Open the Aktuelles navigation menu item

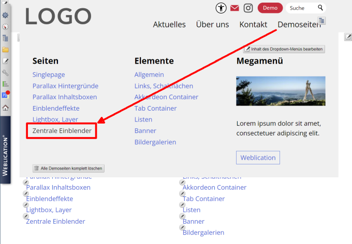[169, 25]
